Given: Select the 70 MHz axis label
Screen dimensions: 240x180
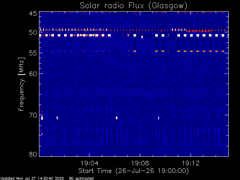Looking at the screenshot, I should pyautogui.click(x=33, y=115).
